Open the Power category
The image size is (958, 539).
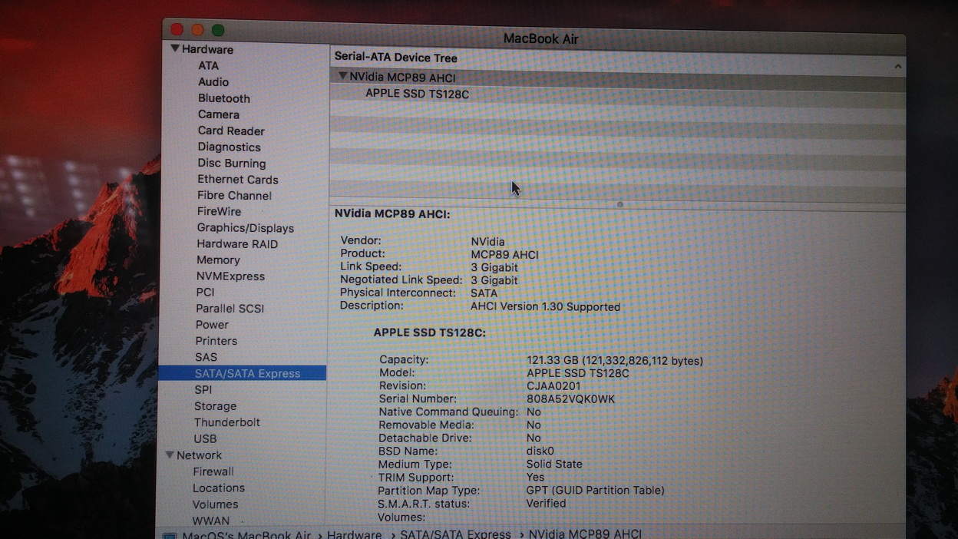(x=212, y=325)
